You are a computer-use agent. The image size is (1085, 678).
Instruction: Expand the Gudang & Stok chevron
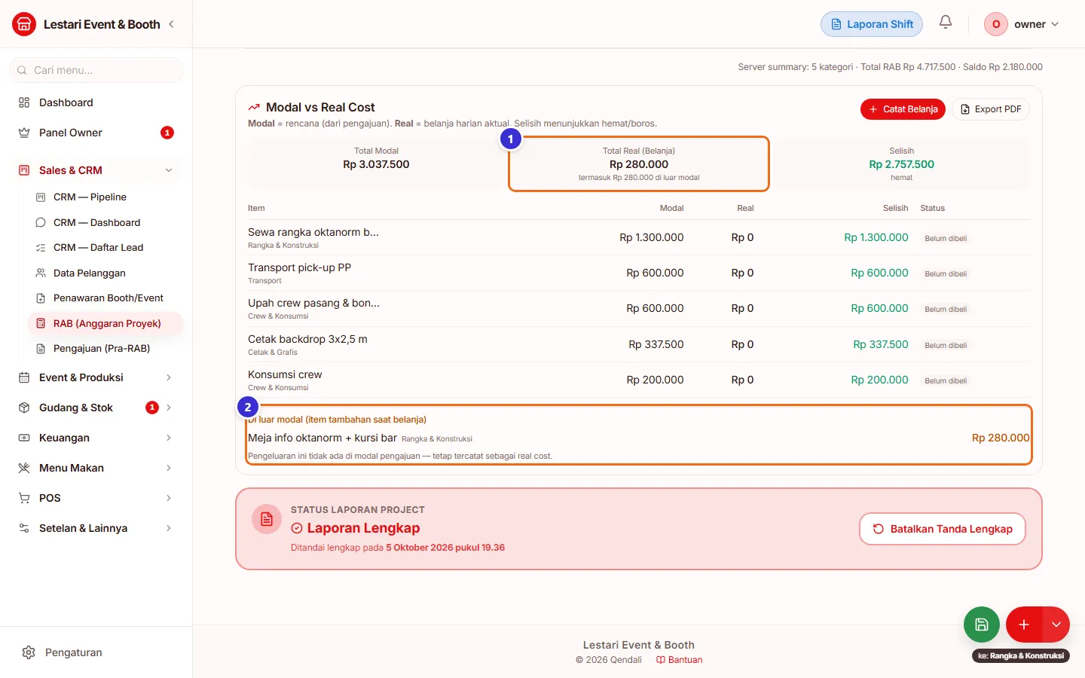click(x=169, y=408)
